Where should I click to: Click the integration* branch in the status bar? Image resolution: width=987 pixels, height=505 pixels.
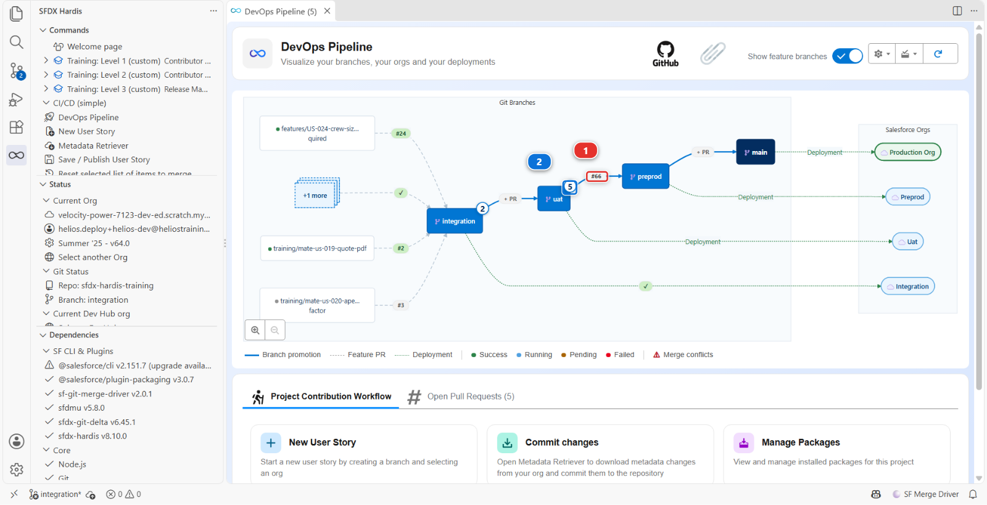[56, 495]
